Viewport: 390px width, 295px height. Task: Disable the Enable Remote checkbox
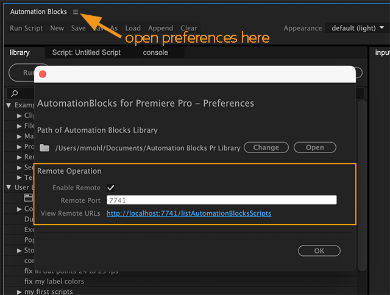click(x=111, y=188)
